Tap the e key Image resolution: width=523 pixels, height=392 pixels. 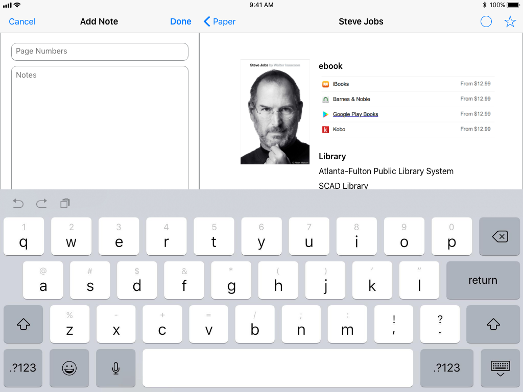click(118, 237)
